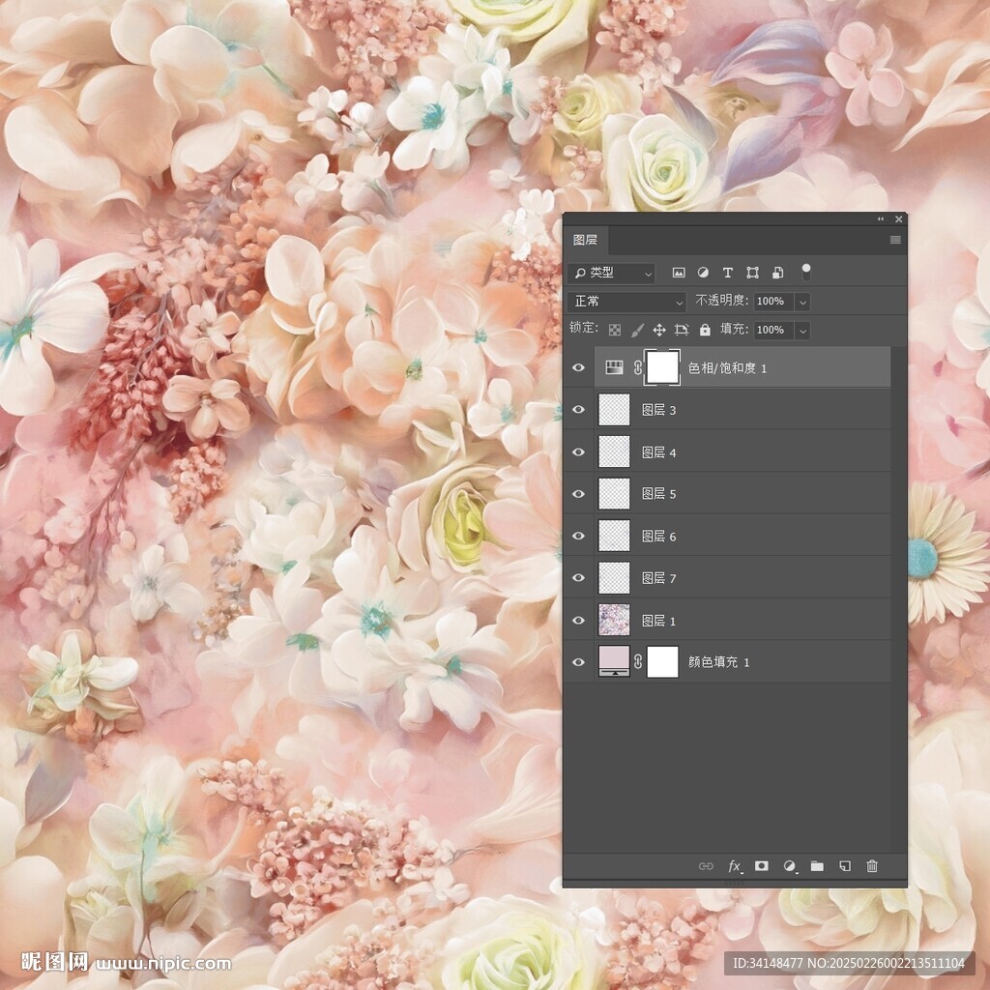The image size is (990, 990).
Task: Create a new layer icon
Action: coord(845,866)
